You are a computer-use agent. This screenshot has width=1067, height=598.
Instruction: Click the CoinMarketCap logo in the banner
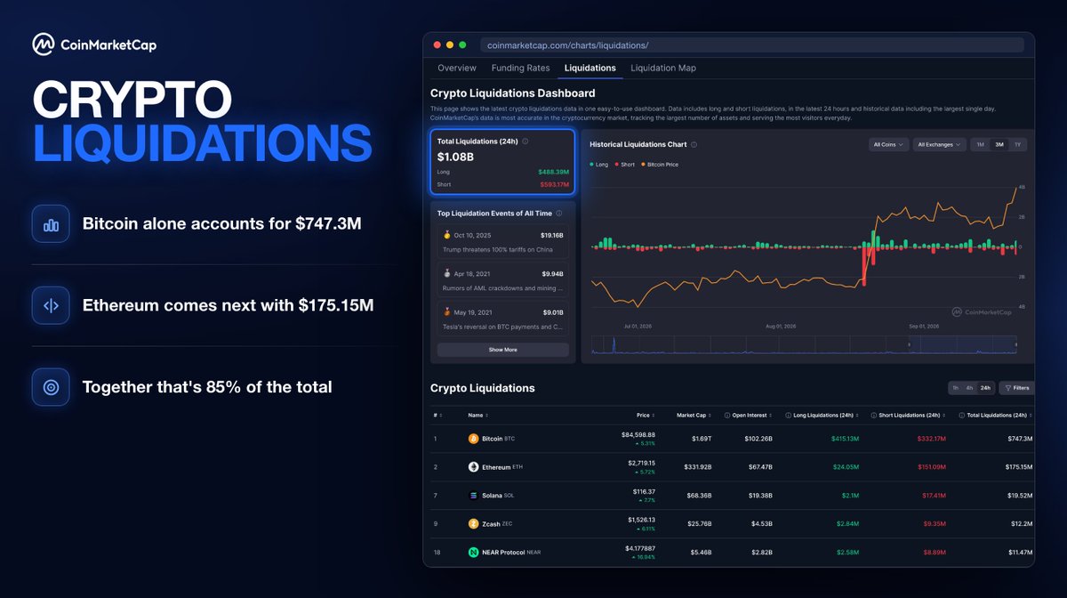(94, 44)
